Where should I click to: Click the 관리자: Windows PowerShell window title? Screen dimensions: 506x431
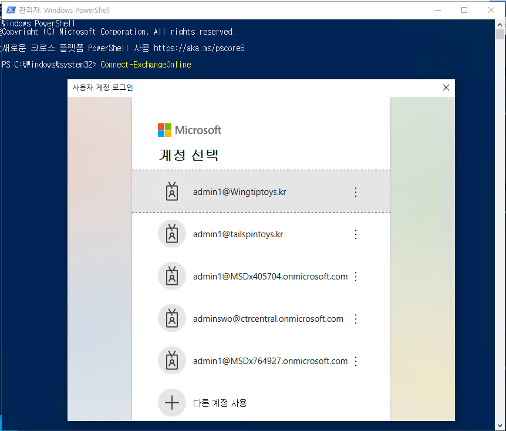[x=64, y=11]
